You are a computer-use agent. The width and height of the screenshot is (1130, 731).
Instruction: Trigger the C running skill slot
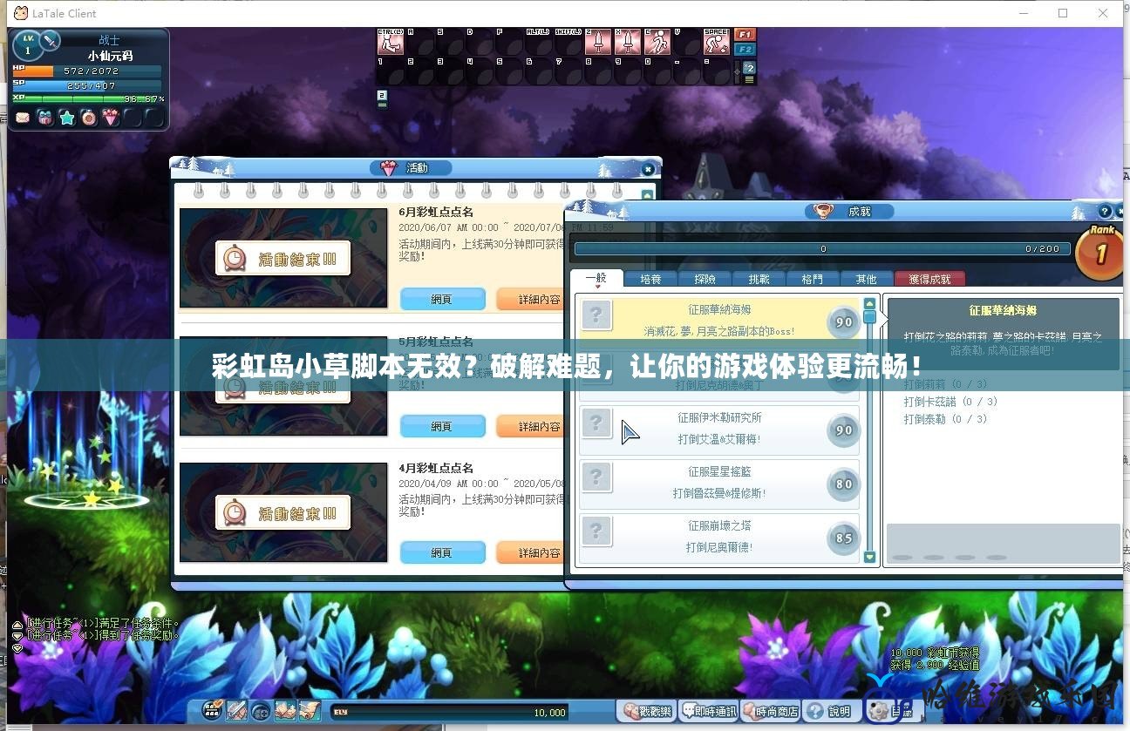pos(657,42)
